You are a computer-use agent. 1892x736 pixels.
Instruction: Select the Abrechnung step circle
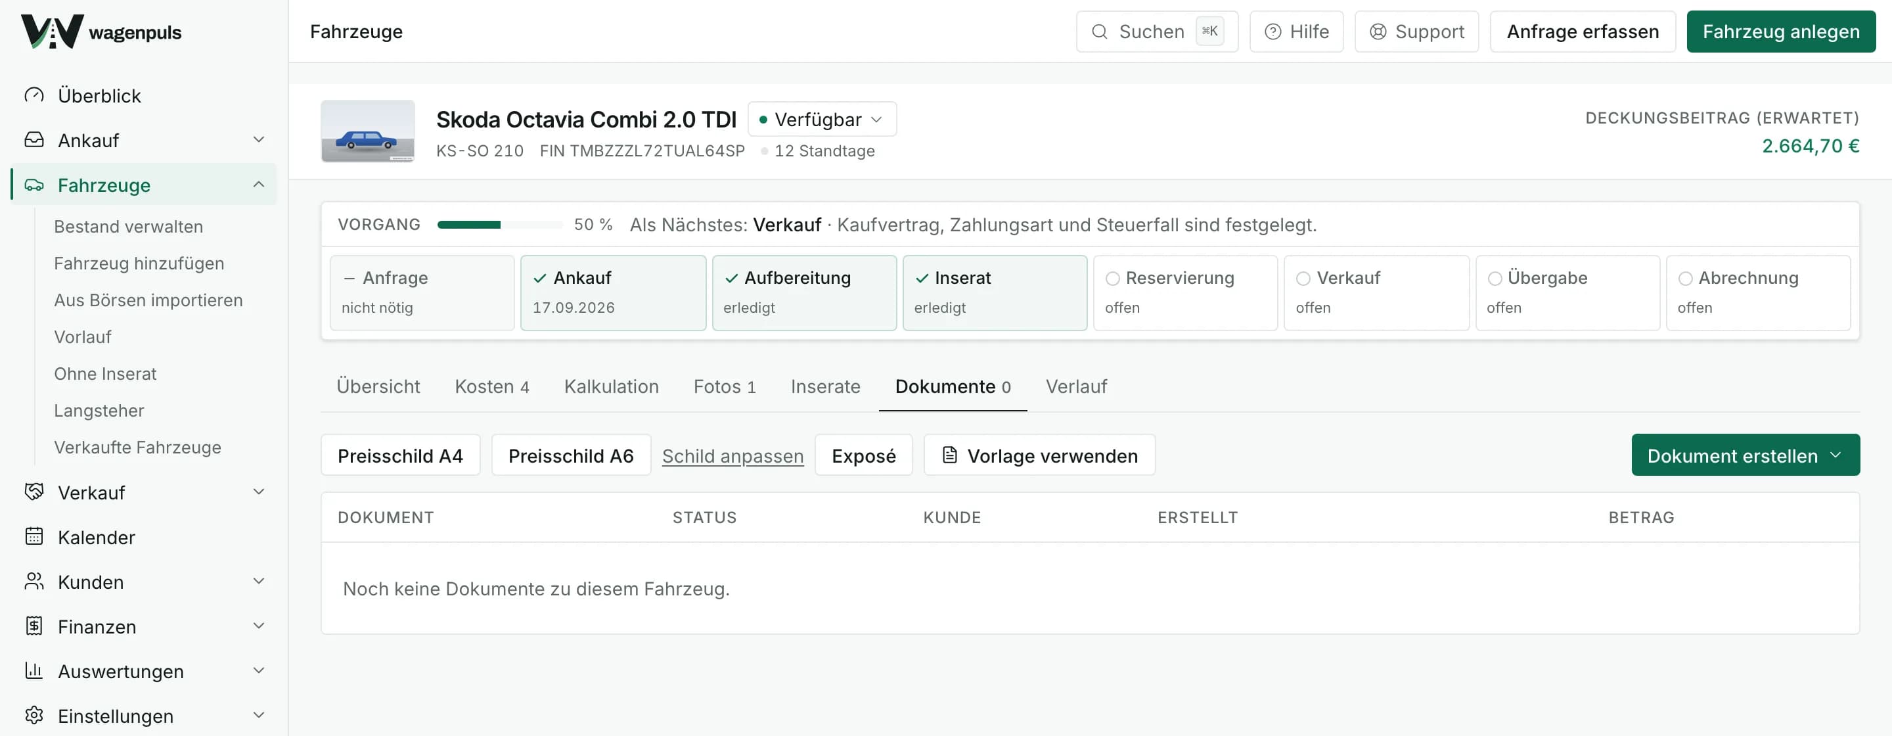click(x=1685, y=279)
